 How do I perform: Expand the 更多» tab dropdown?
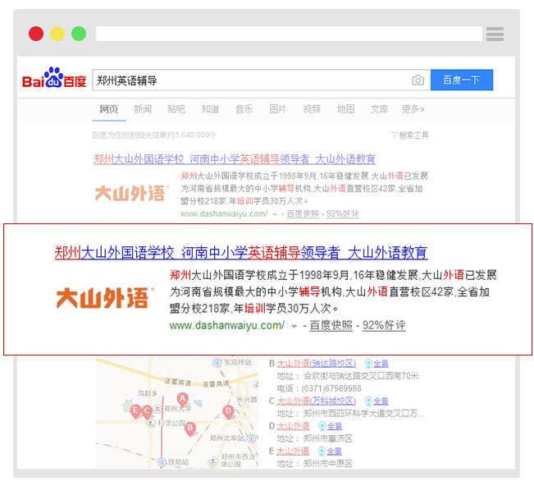point(413,109)
